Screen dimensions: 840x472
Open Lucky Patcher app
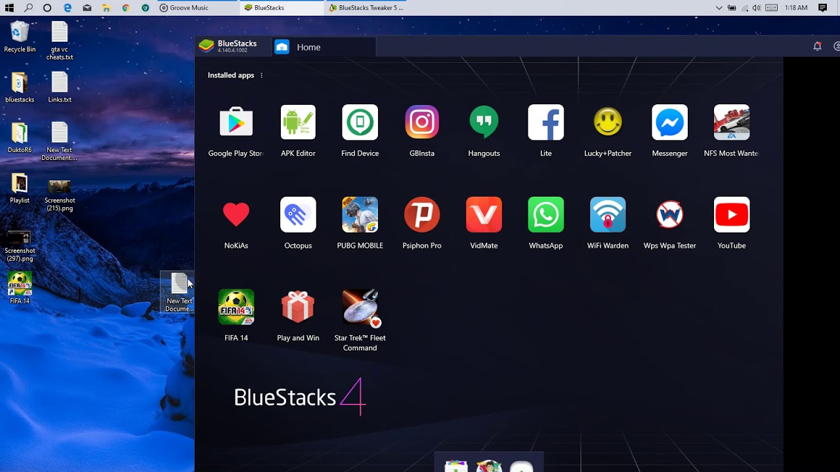coord(608,123)
